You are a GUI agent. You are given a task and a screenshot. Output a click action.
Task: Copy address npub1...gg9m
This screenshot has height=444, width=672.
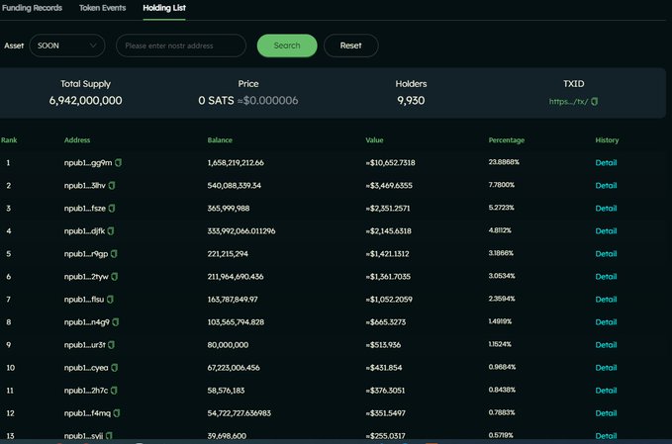click(x=119, y=163)
